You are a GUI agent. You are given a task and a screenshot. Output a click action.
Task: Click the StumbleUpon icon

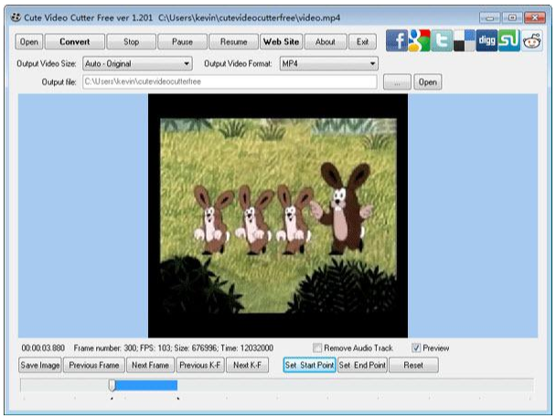click(509, 41)
